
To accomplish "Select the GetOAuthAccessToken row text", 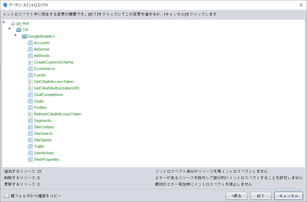I will pos(54,82).
